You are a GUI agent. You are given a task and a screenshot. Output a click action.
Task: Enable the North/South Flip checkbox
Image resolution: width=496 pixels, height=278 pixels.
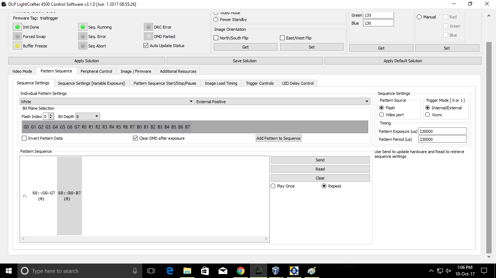tap(216, 38)
